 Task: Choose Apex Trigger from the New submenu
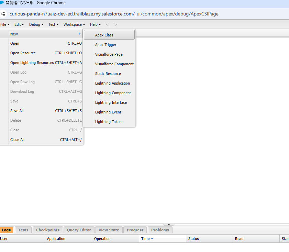[109, 45]
